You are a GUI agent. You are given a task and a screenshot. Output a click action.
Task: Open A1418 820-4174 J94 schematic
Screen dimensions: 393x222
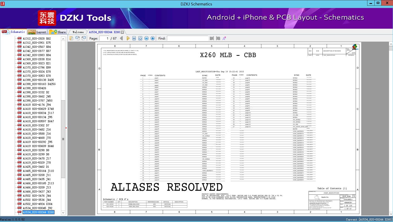[x=37, y=105]
